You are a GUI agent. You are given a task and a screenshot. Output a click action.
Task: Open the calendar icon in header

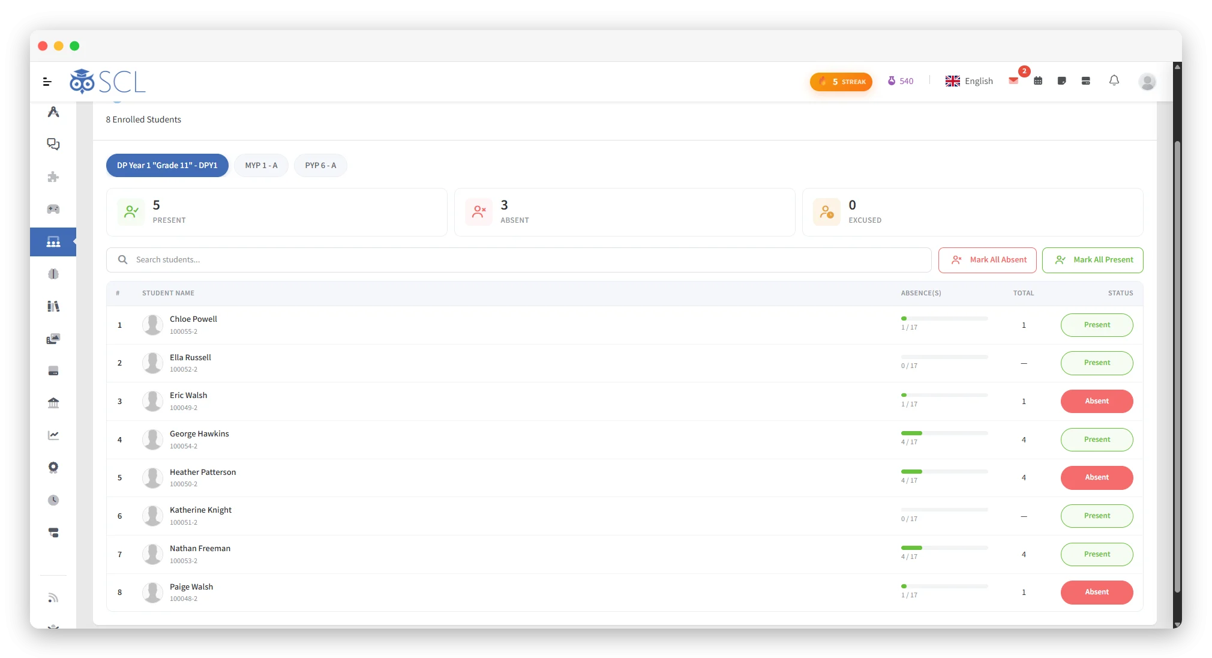pyautogui.click(x=1038, y=81)
